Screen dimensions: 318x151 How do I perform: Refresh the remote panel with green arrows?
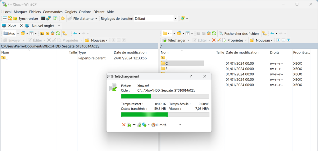click(214, 33)
